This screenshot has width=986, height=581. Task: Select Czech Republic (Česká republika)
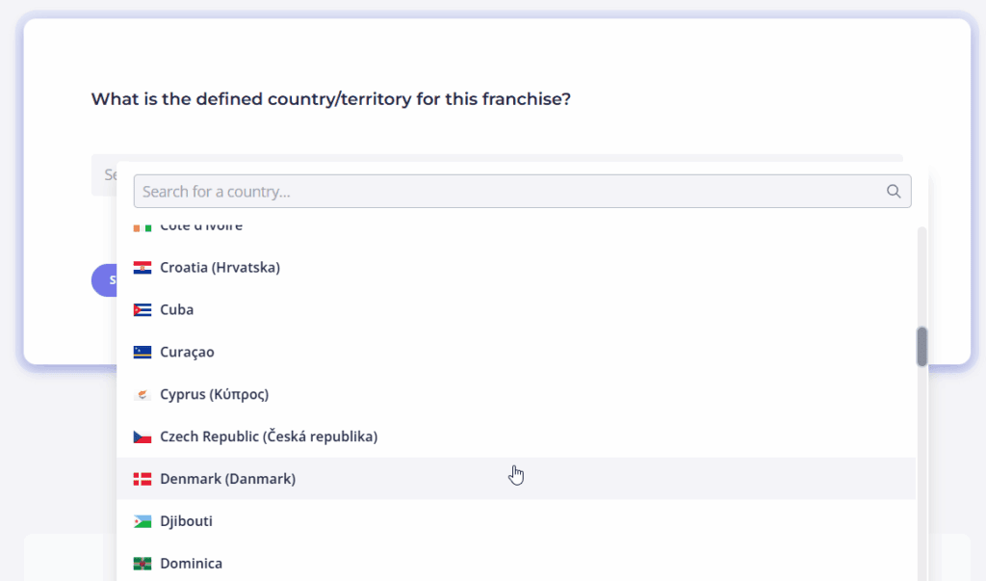coord(516,436)
